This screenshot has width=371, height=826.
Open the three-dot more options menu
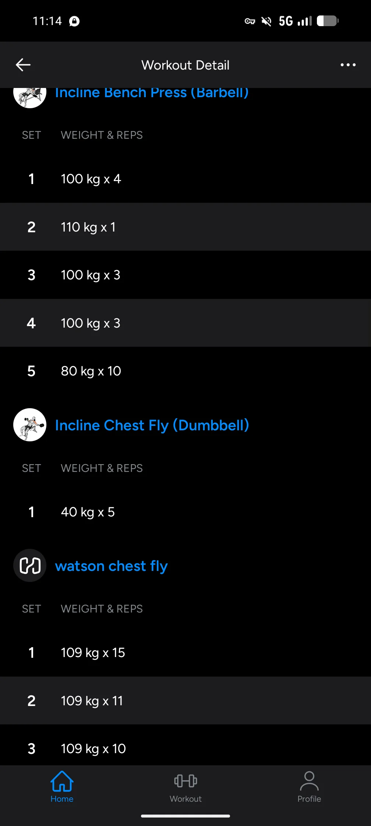pos(348,65)
